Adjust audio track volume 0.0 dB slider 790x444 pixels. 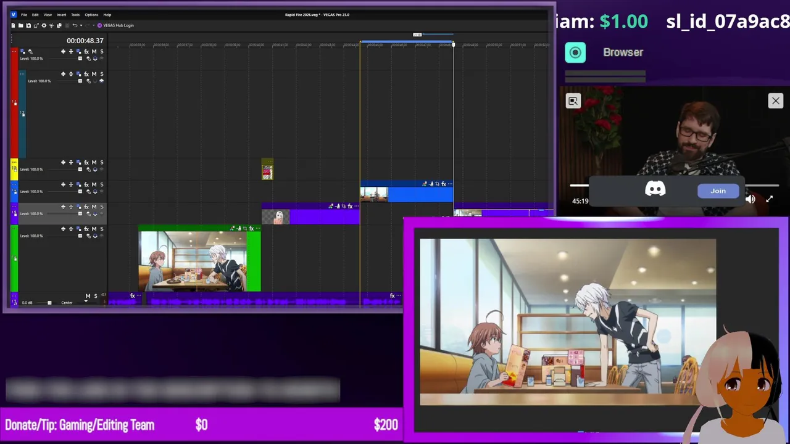coord(49,303)
